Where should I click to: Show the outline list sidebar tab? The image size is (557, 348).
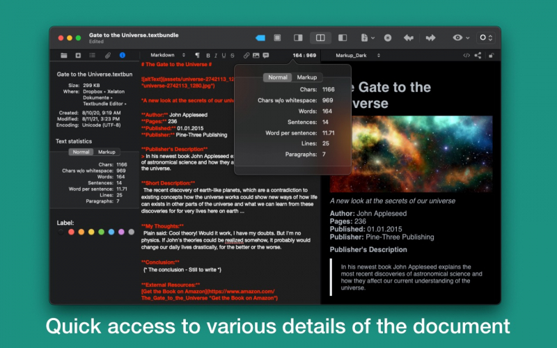coord(93,55)
